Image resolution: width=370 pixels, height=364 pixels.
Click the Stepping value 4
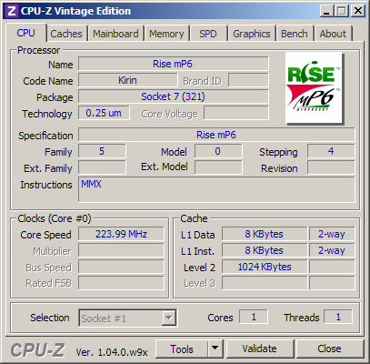331,151
